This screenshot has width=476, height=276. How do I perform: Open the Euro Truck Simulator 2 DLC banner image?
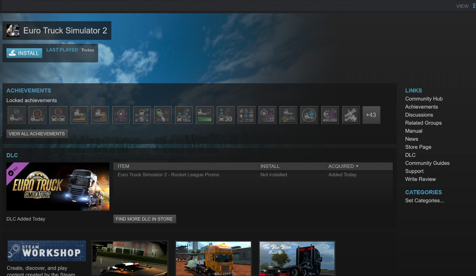pyautogui.click(x=58, y=187)
